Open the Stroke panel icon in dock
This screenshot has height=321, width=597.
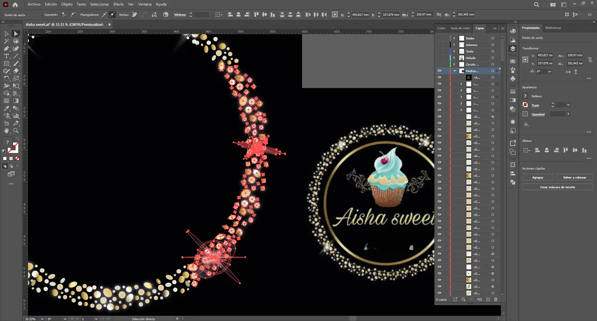pyautogui.click(x=513, y=91)
